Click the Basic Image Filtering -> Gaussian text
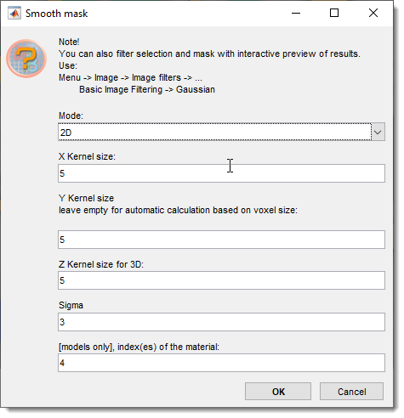This screenshot has width=404, height=418. pos(147,89)
